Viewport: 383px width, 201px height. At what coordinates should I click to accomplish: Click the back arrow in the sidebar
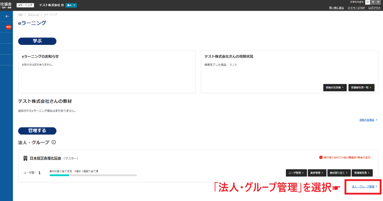[x=7, y=16]
